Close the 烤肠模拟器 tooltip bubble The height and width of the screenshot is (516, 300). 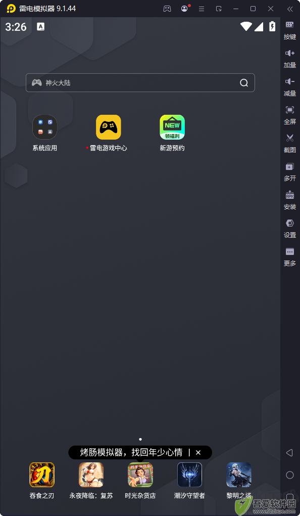[x=198, y=452]
